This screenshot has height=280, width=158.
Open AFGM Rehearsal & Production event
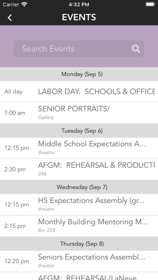tap(79, 169)
